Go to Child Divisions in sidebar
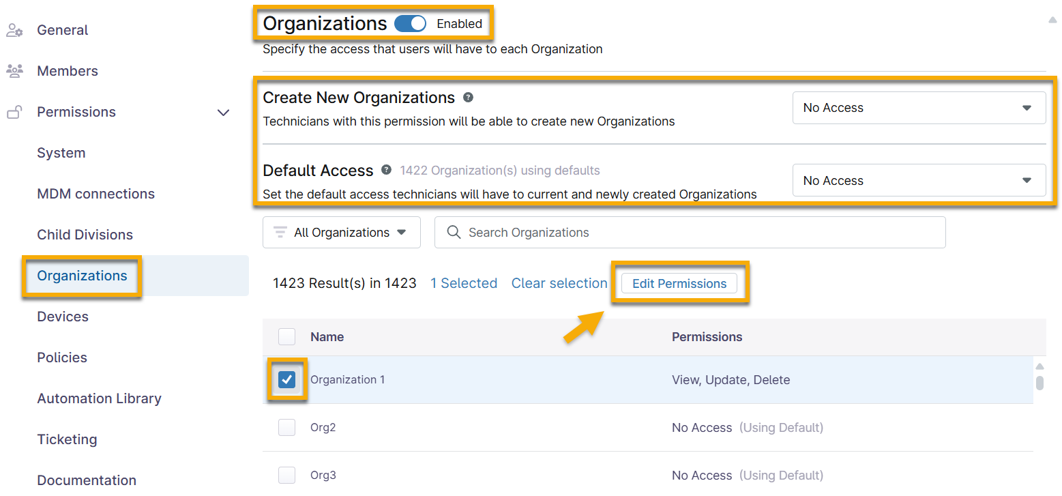This screenshot has height=496, width=1062. coord(85,235)
